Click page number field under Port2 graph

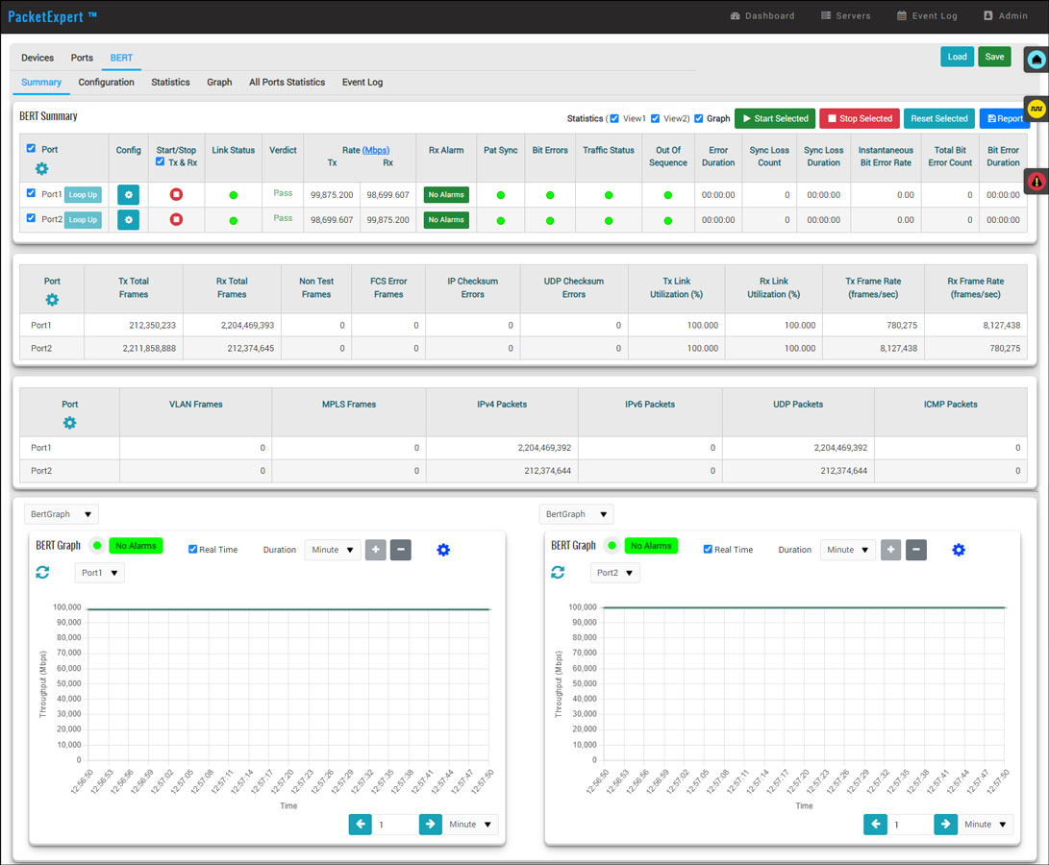[911, 825]
